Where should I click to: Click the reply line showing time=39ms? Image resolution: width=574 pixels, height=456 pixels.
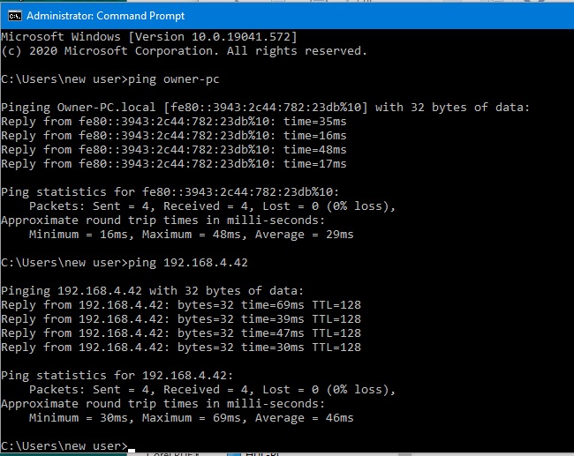pyautogui.click(x=180, y=319)
